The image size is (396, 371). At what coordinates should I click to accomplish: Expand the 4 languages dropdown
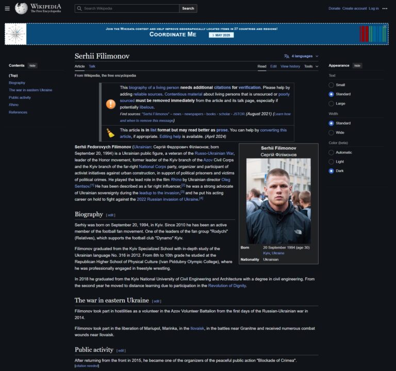(305, 56)
